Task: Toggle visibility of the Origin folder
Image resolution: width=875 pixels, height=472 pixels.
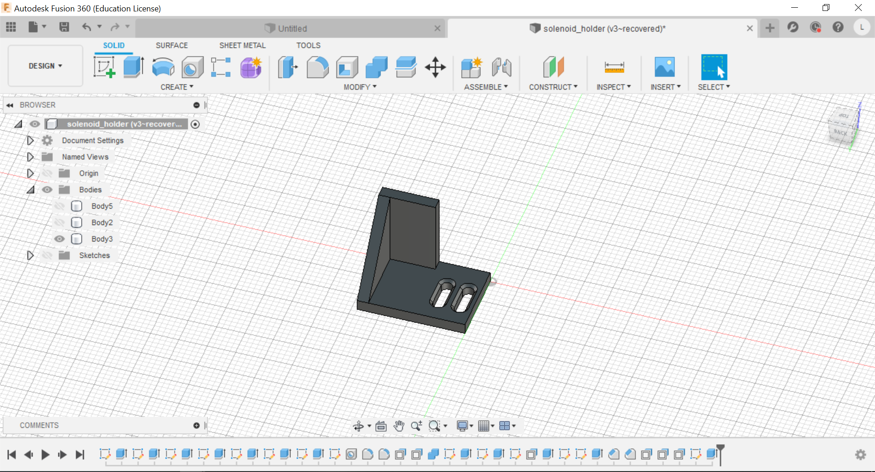Action: pos(47,174)
